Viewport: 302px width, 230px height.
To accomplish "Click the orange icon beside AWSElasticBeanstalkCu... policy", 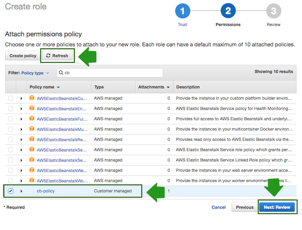I will pyautogui.click(x=32, y=98).
